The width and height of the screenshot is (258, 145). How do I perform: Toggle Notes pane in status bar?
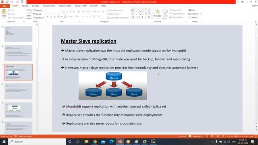click(182, 137)
